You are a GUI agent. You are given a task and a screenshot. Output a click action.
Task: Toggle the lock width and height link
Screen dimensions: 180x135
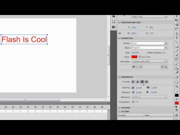(x=120, y=33)
